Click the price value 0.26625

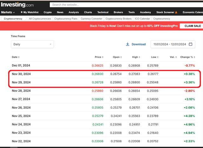click(97, 65)
